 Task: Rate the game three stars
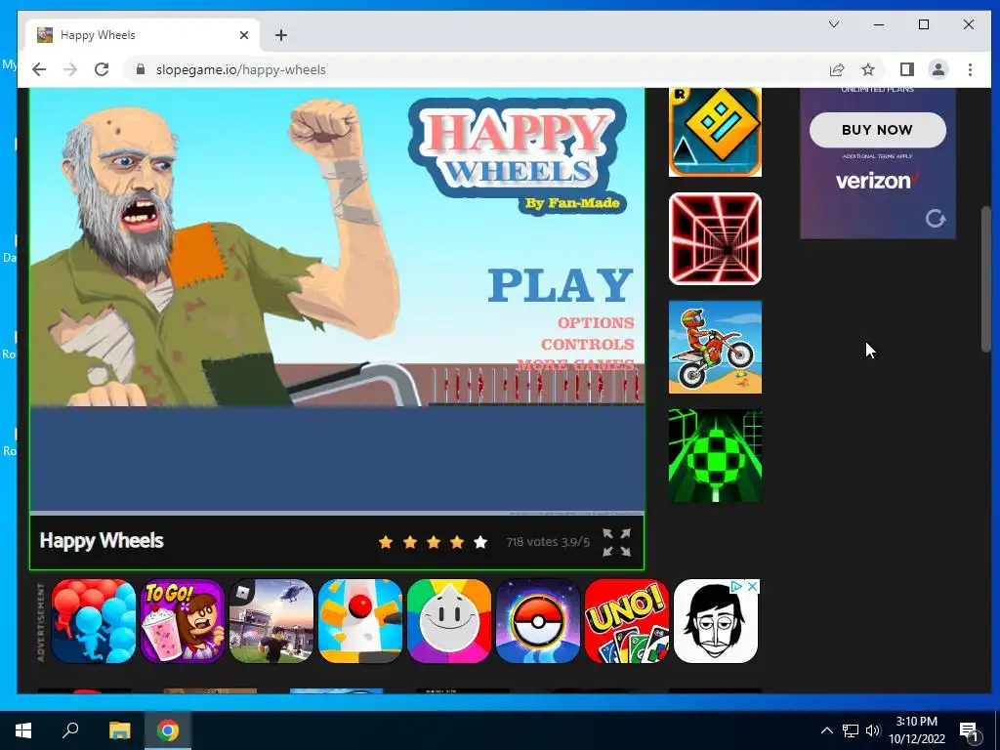[x=434, y=542]
